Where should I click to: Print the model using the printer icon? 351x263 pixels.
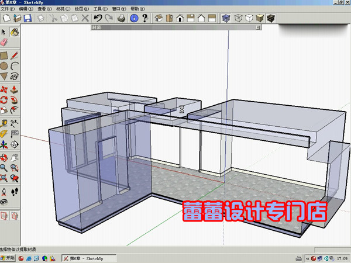[x=121, y=18]
